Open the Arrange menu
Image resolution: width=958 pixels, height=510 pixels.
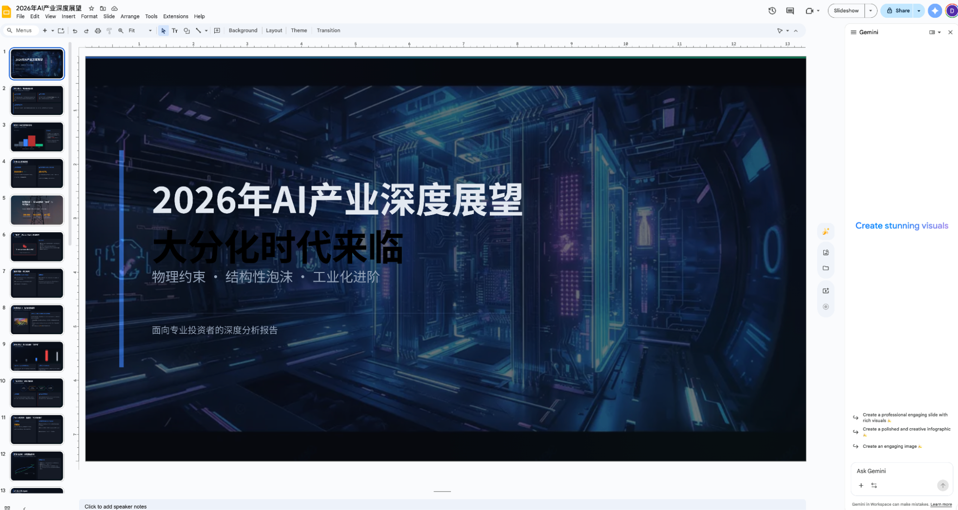point(130,16)
